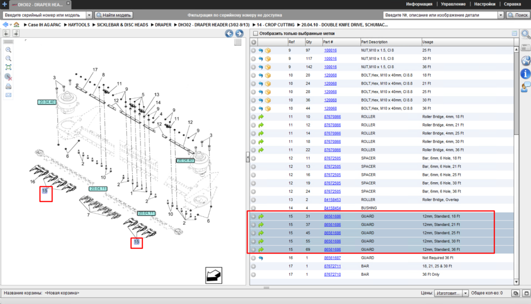Toggle show only selected callouts checkbox
The width and height of the screenshot is (531, 304).
[256, 33]
